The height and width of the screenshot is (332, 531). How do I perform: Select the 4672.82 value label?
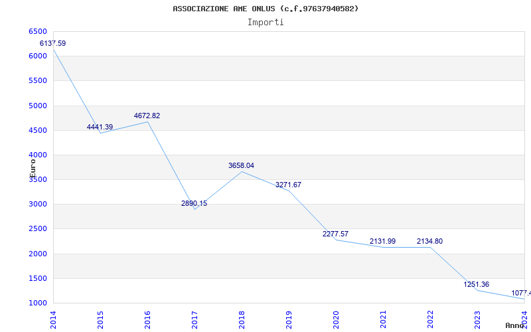[x=147, y=116]
